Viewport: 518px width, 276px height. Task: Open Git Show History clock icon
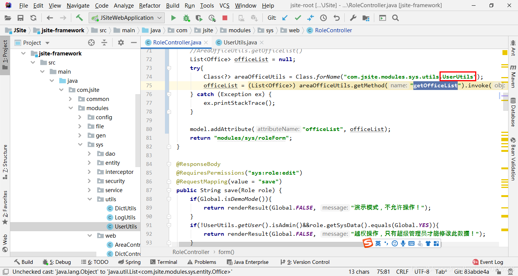tap(323, 18)
